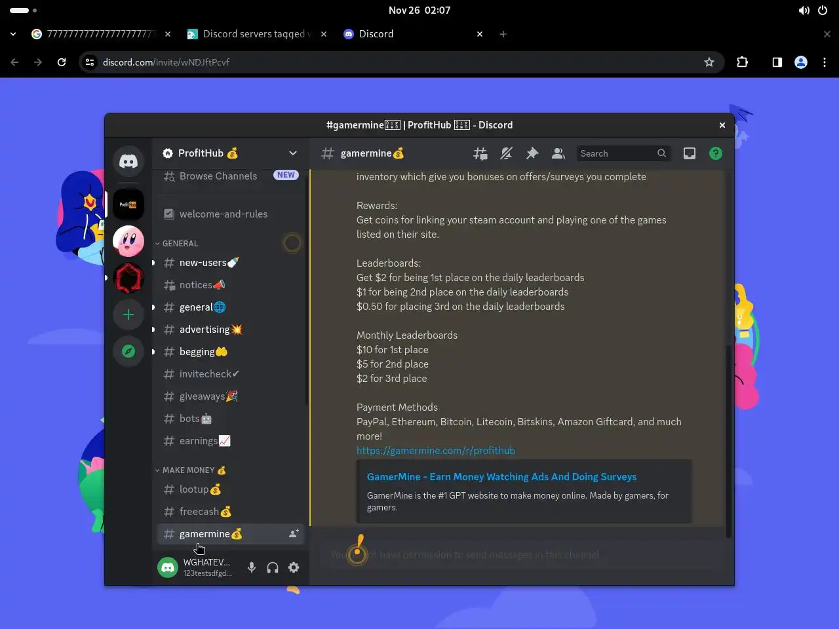
Task: Open the Kirby avatar server
Action: 128,241
